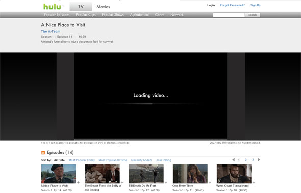The image size is (301, 193).
Task: Select episodes page 1
Action: tap(239, 160)
